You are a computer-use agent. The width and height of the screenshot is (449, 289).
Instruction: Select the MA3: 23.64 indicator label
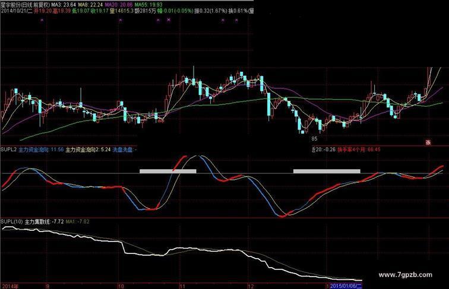[x=64, y=5]
